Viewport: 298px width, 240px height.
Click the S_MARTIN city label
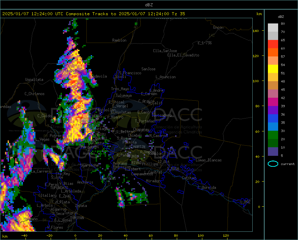137,147
